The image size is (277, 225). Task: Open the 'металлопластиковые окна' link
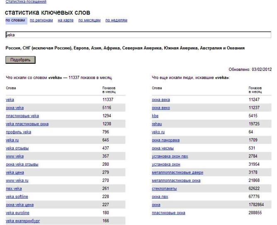pyautogui.click(x=176, y=181)
